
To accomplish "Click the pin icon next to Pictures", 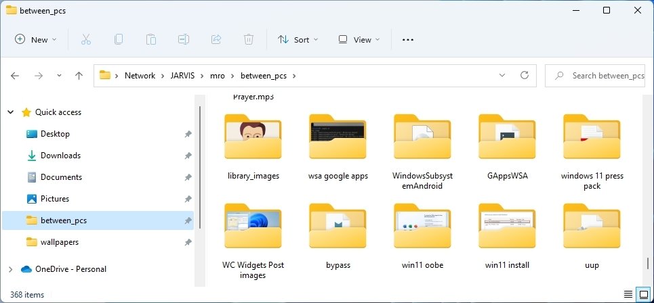I will [188, 199].
